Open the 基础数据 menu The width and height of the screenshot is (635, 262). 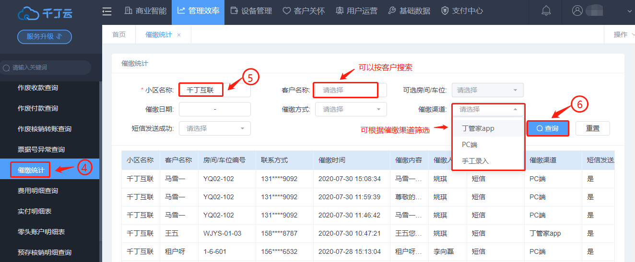[x=409, y=11]
